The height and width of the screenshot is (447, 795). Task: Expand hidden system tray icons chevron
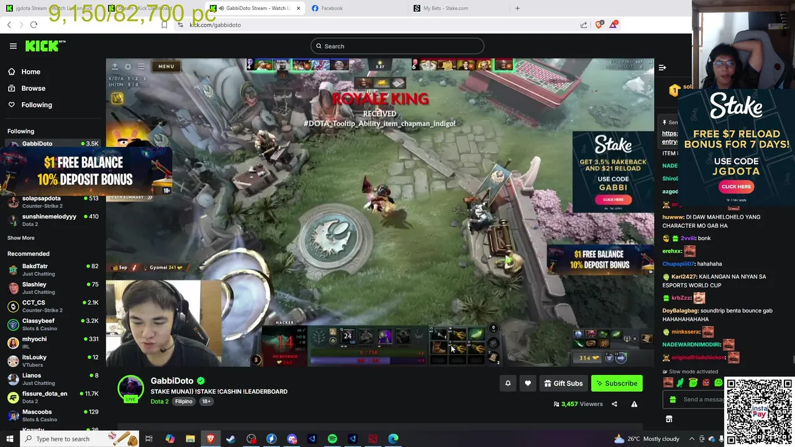(x=692, y=439)
